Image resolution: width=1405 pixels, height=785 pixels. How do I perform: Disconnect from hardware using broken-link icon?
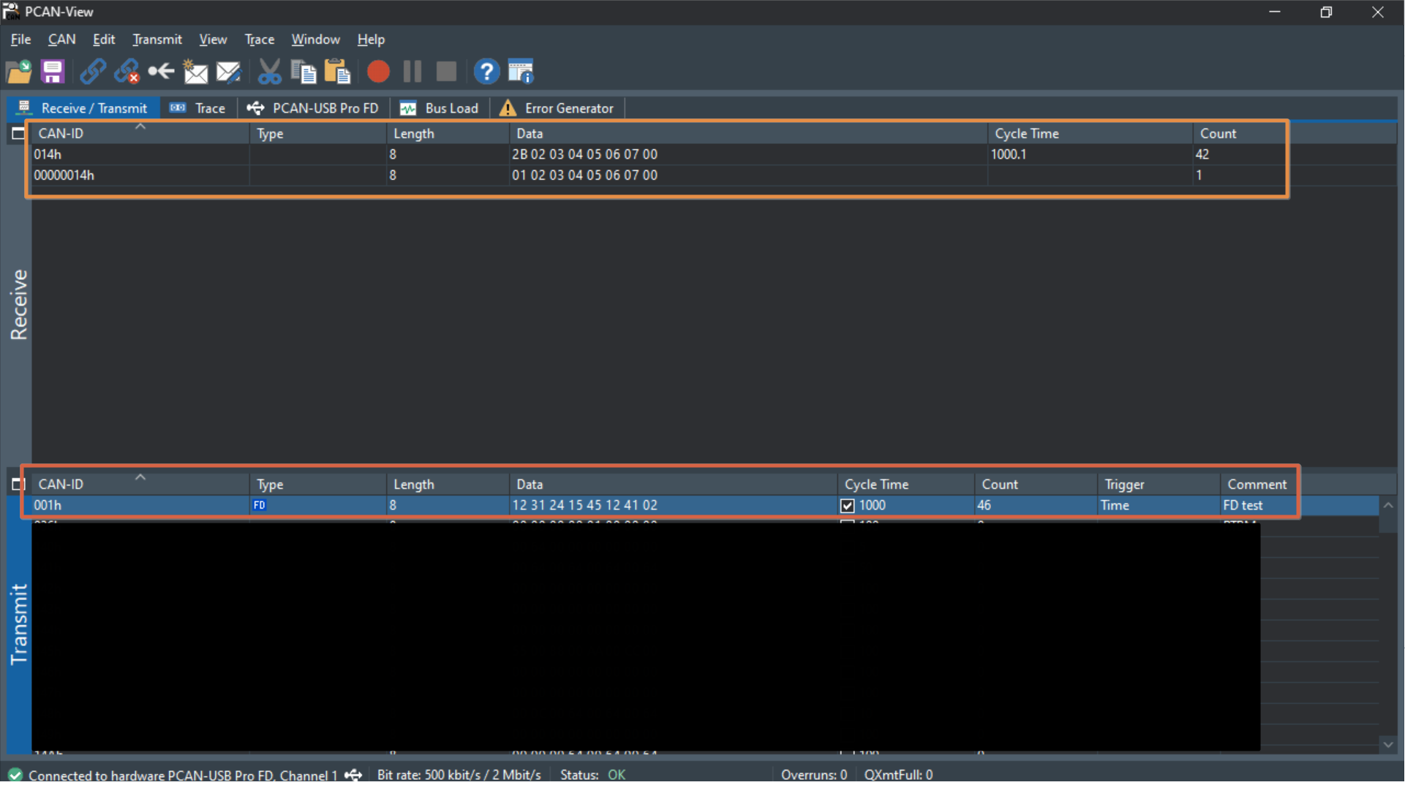click(126, 71)
